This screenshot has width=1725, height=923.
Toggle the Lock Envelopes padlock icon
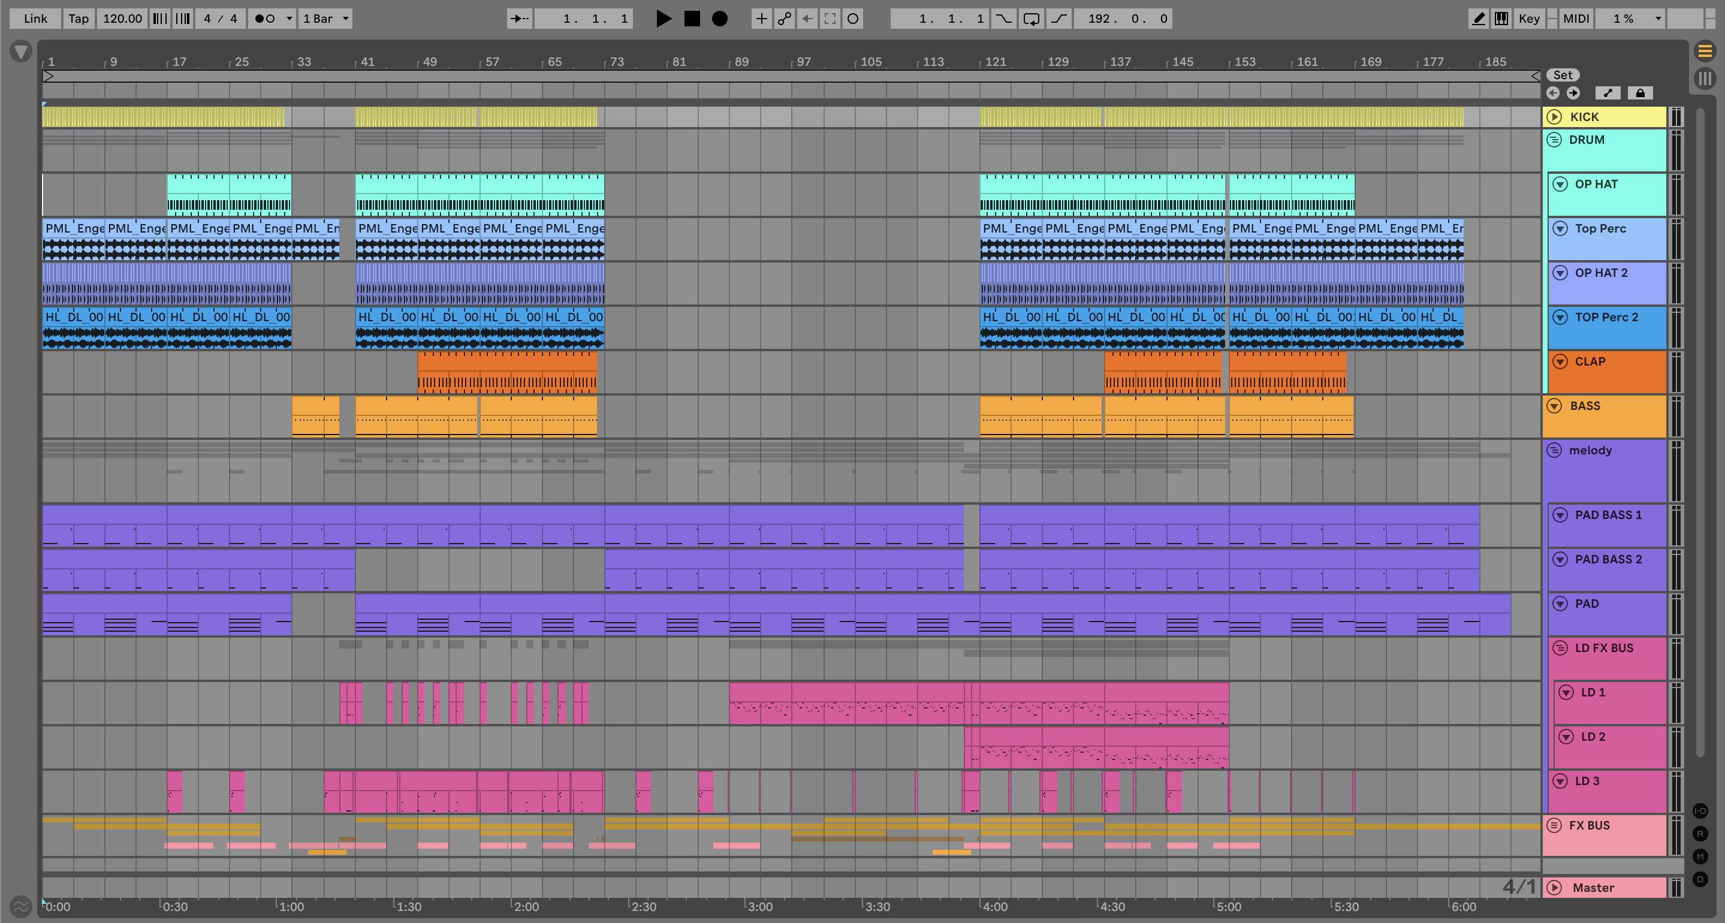pos(1640,93)
